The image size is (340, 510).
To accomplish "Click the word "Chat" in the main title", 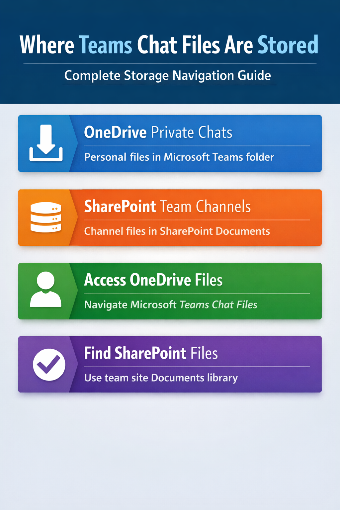I will [x=158, y=45].
